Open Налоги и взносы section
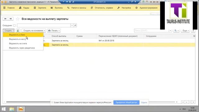 (x=77, y=8)
